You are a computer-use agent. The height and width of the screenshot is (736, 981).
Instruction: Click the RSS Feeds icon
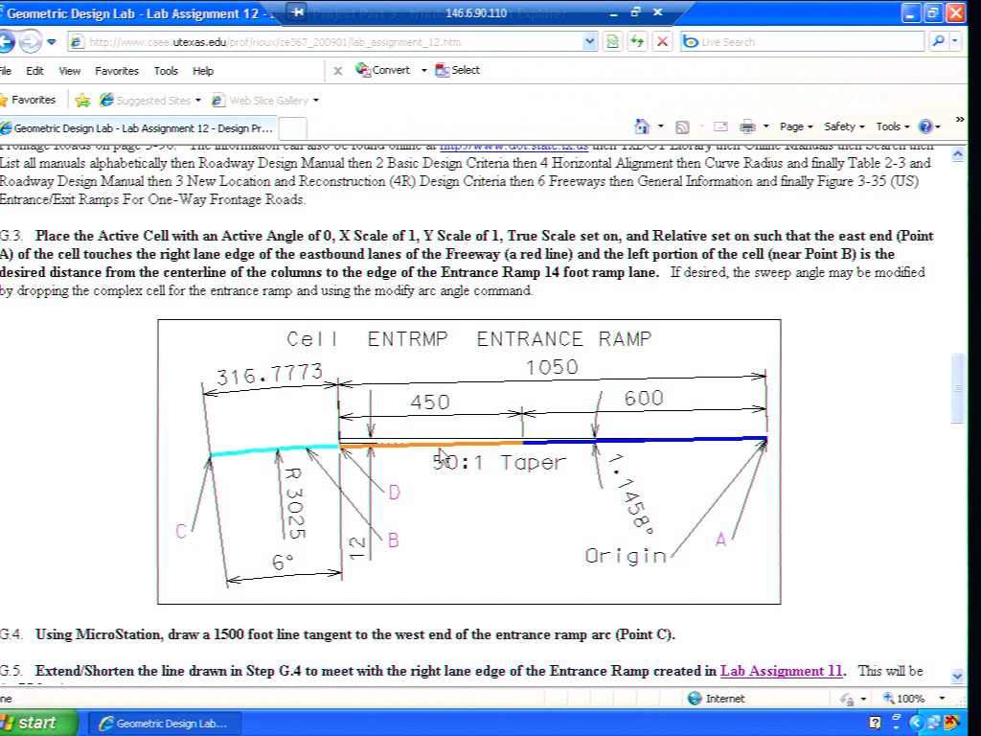(x=682, y=127)
